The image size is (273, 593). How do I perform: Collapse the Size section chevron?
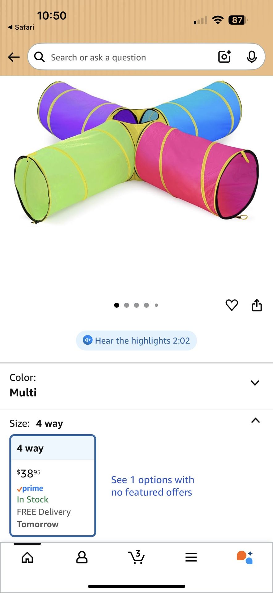click(x=255, y=421)
